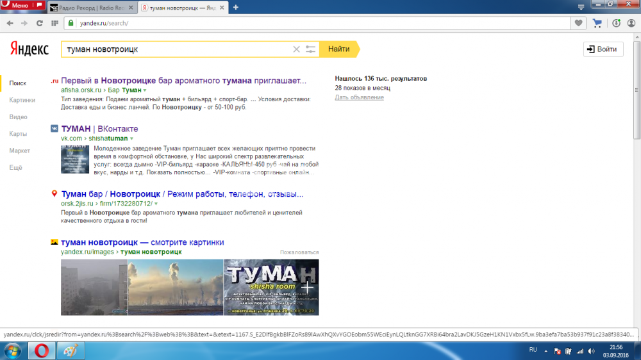
Task: Expand dropdown arrow next to vk.com shishatuman
Action: pyautogui.click(x=131, y=138)
